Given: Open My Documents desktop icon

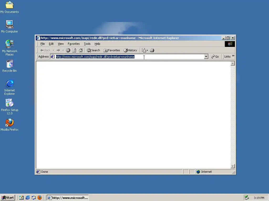Looking at the screenshot, I should (9, 7).
